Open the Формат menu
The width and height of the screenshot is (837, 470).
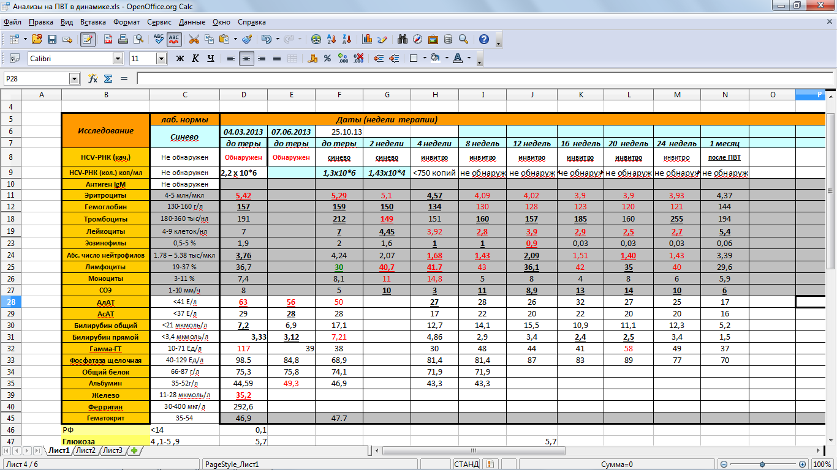click(x=126, y=22)
